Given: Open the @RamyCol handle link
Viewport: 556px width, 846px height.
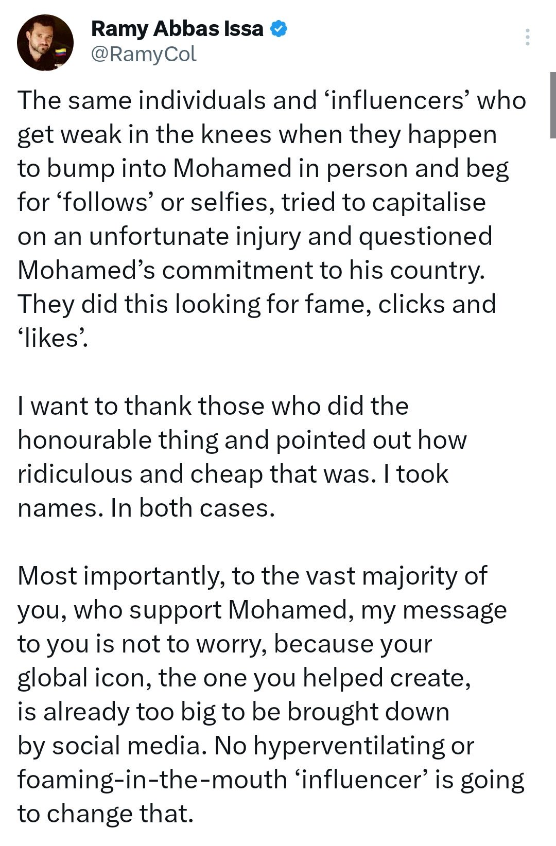Looking at the screenshot, I should (x=144, y=54).
